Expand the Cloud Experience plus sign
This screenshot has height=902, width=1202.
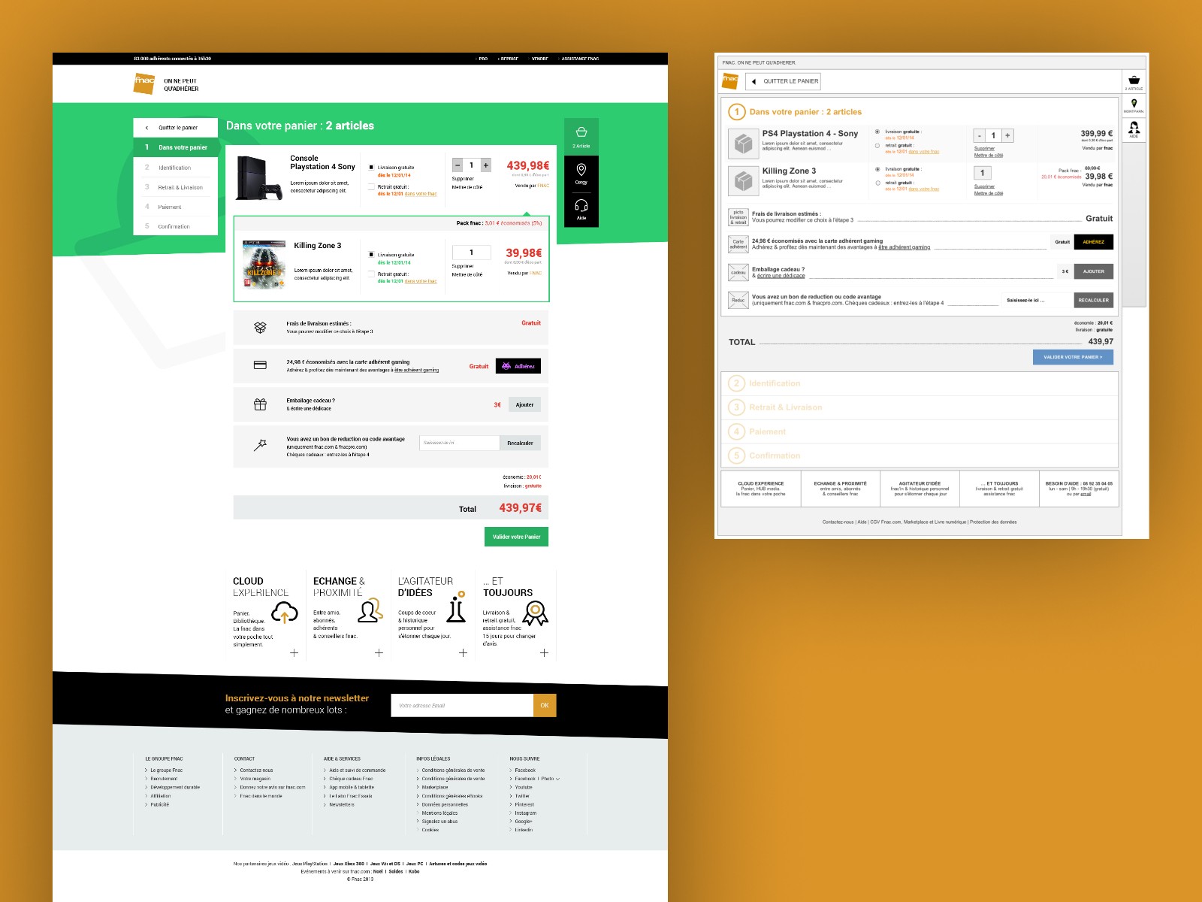click(x=294, y=653)
